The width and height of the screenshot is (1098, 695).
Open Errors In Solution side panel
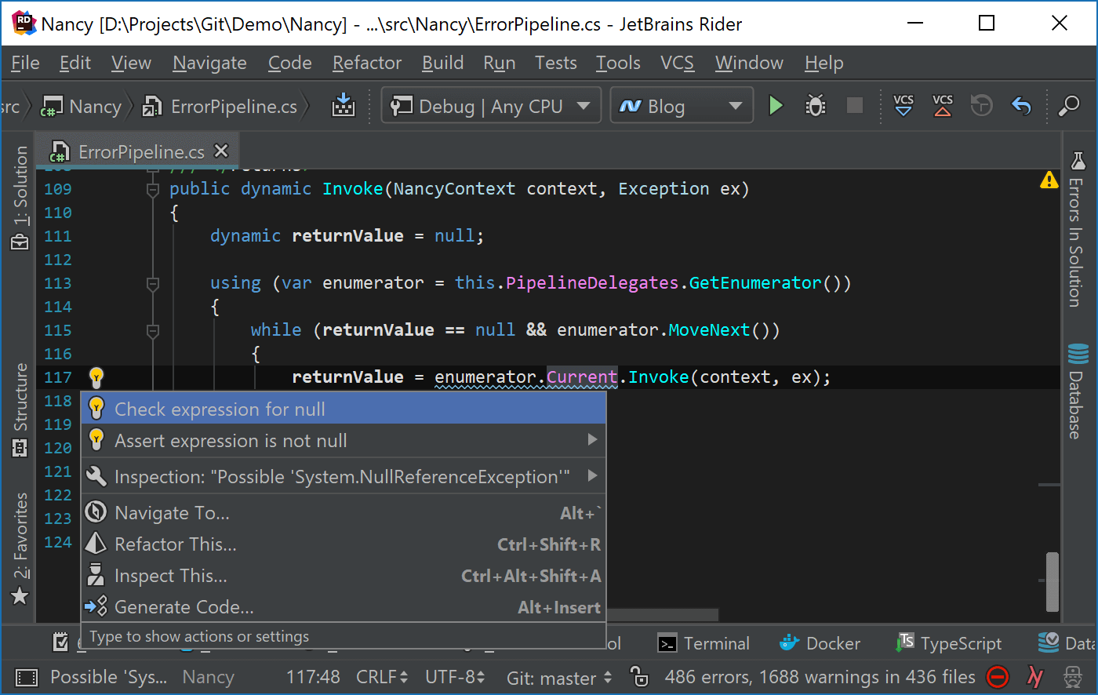pyautogui.click(x=1077, y=228)
